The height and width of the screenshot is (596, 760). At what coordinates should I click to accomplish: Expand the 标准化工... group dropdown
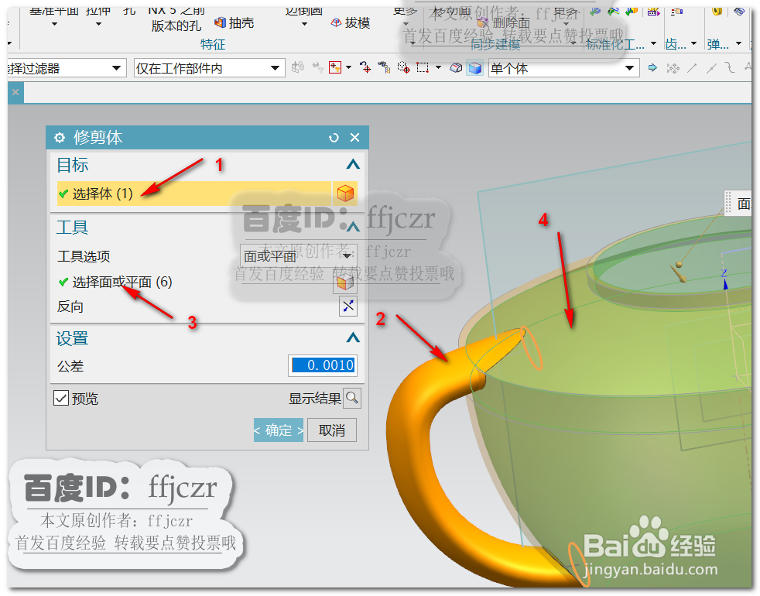click(x=653, y=43)
